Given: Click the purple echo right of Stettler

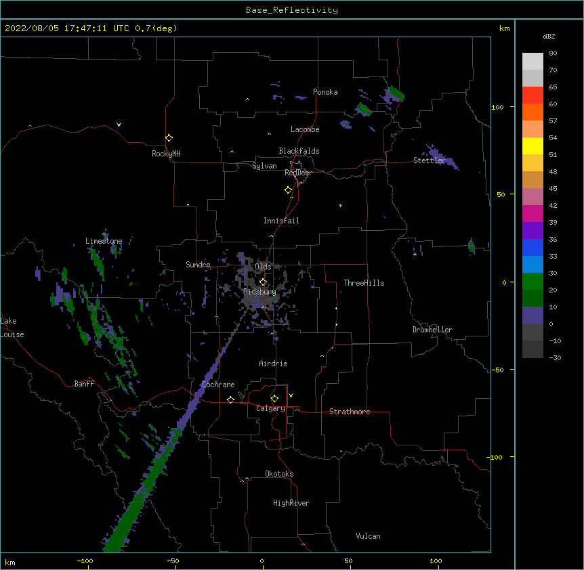Looking at the screenshot, I should point(442,157).
